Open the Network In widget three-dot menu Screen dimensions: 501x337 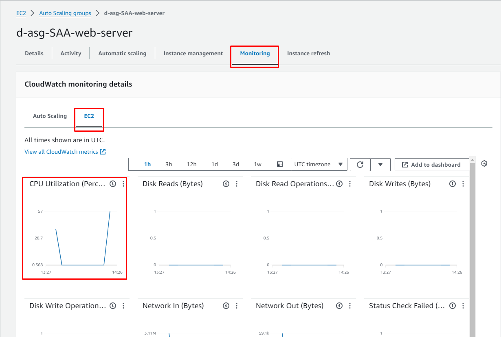[237, 306]
